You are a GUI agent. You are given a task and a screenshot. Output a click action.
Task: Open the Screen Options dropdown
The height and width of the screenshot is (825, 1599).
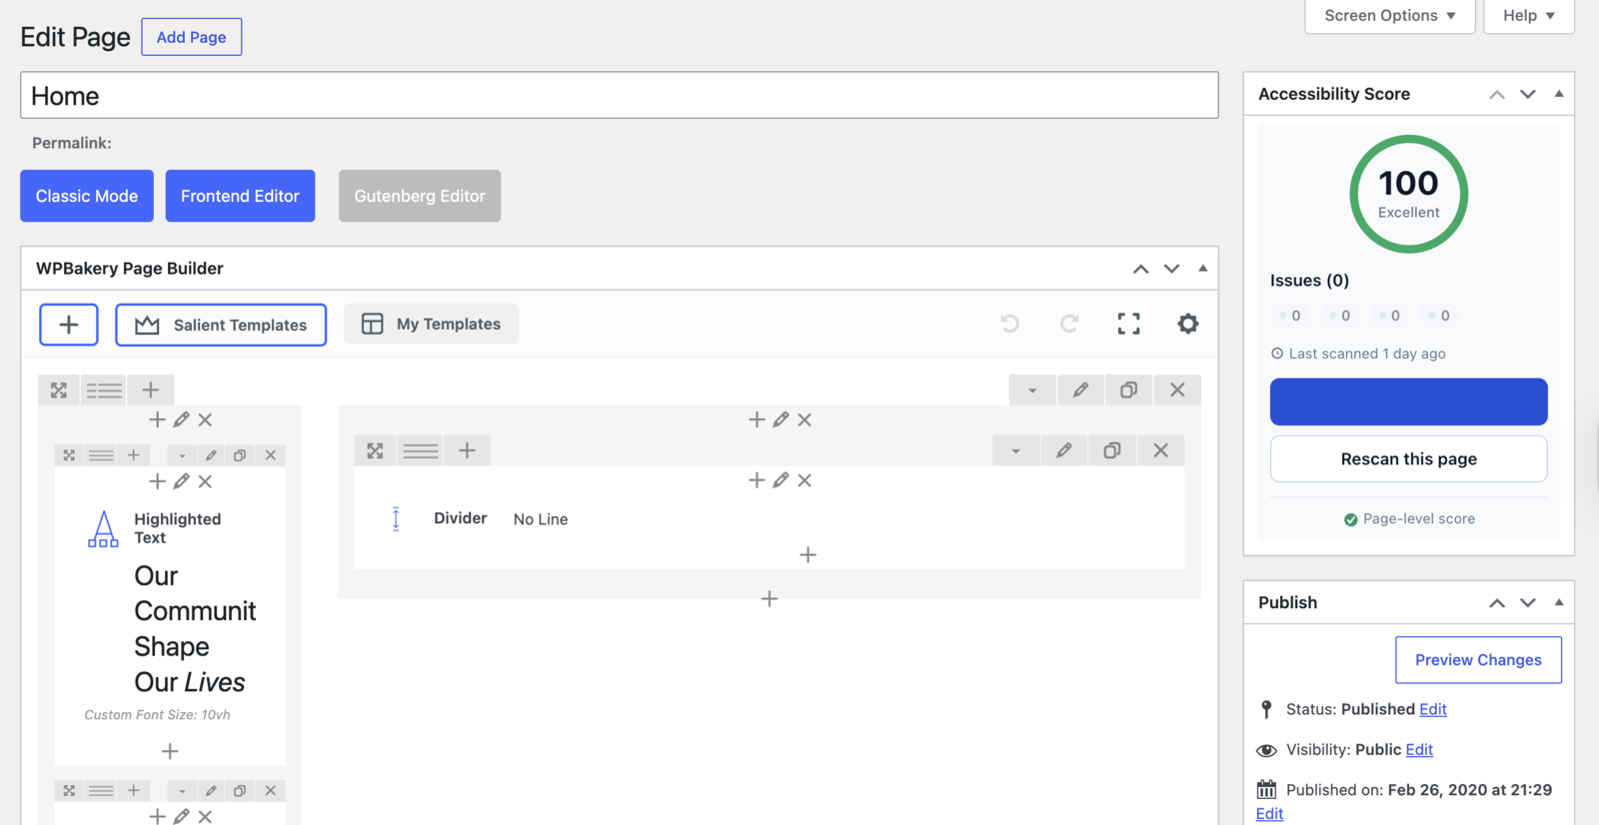(1390, 16)
